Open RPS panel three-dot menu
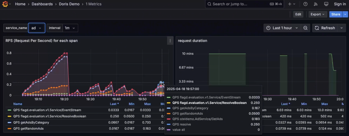The image size is (349, 136). tap(170, 41)
